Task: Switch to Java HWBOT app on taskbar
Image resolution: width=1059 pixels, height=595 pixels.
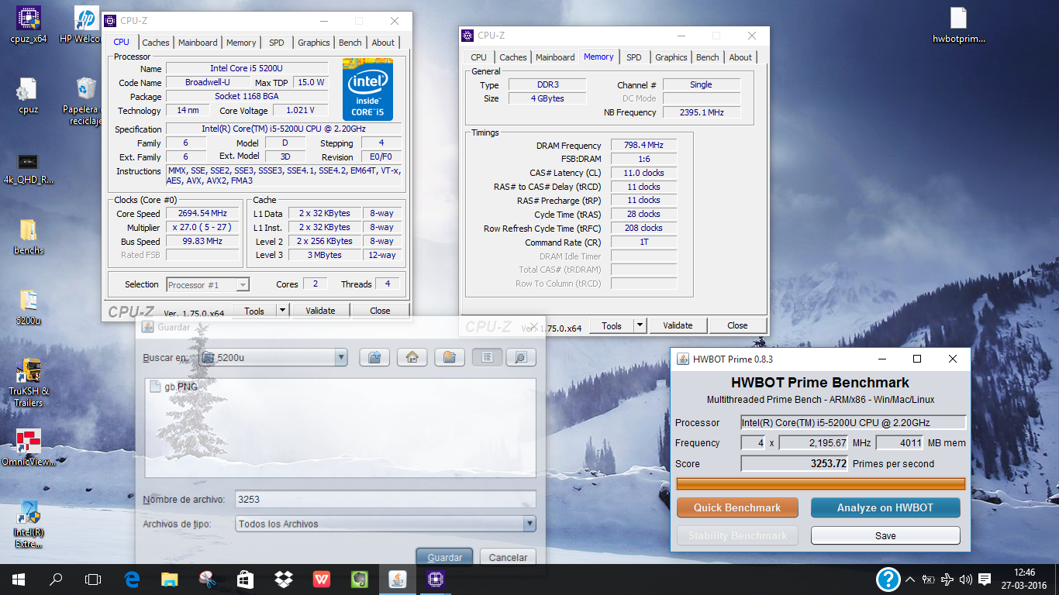Action: [x=397, y=579]
